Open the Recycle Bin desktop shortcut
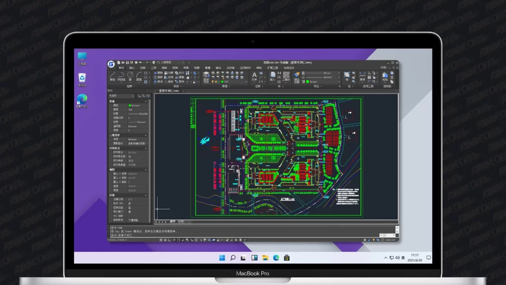The width and height of the screenshot is (506, 285). pos(82,79)
